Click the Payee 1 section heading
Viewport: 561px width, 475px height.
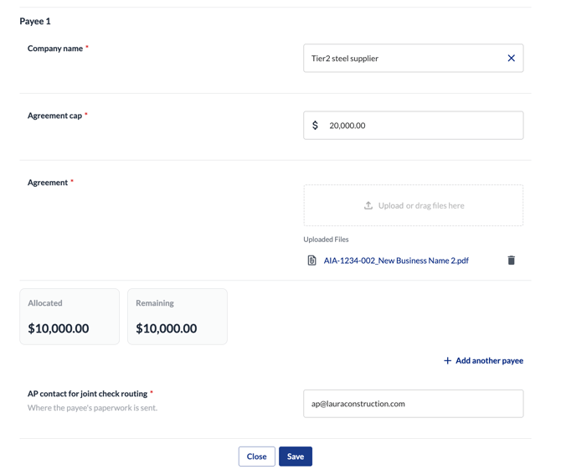pos(35,21)
